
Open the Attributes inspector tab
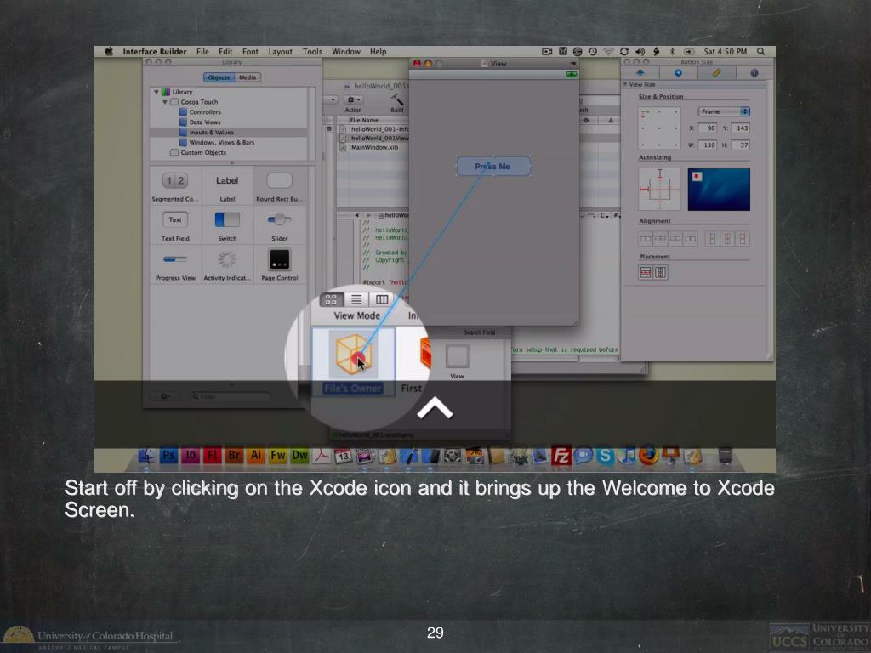pos(640,73)
